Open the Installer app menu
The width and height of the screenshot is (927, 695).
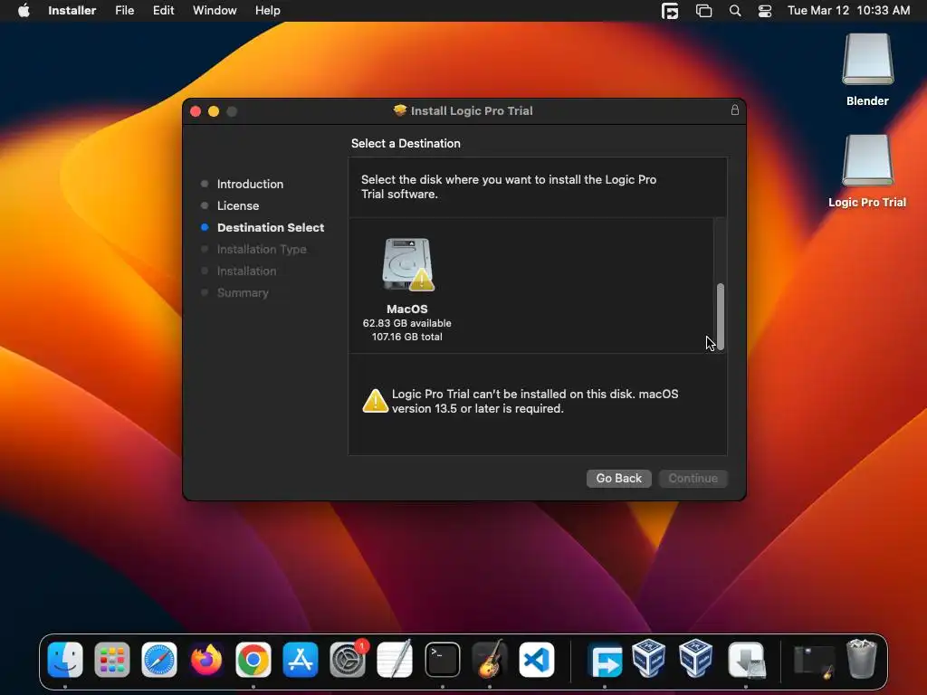[x=72, y=11]
